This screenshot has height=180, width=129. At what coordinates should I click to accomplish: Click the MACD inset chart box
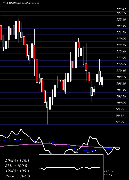(x=71, y=167)
